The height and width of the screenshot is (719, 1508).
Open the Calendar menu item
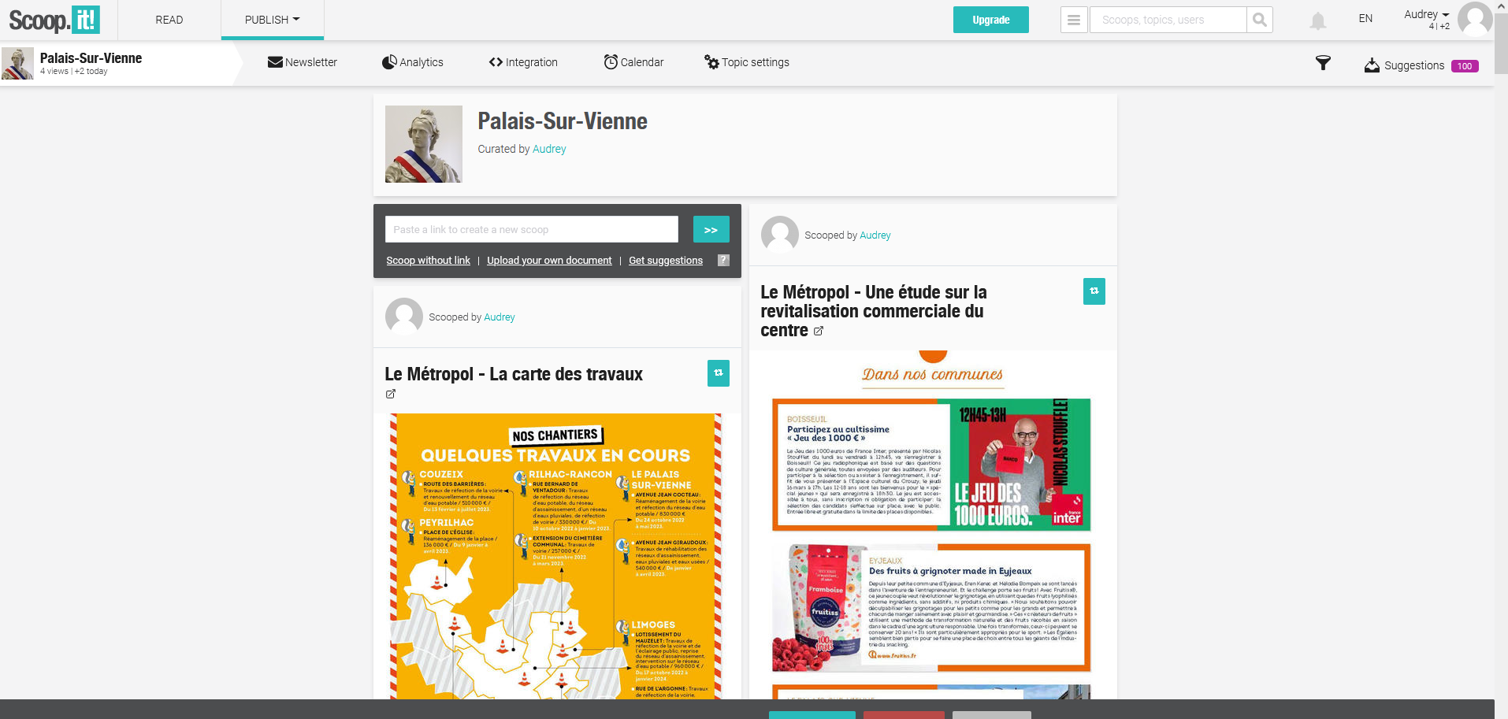[634, 62]
